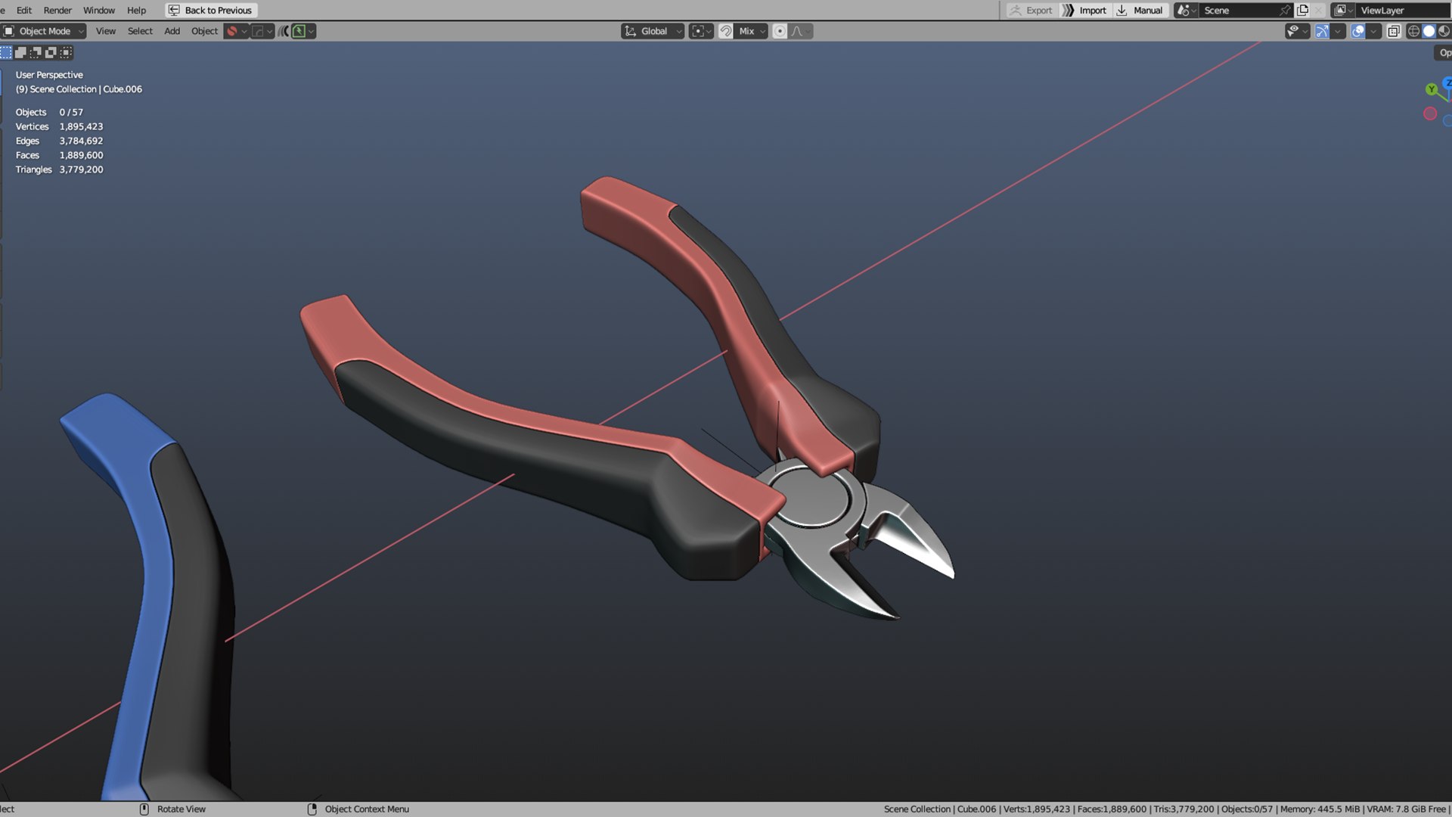Viewport: 1452px width, 817px height.
Task: Open Transform Orientation Global dropdown
Action: point(653,31)
